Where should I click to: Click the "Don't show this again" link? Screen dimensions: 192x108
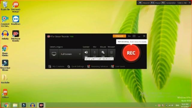pyautogui.click(x=138, y=42)
